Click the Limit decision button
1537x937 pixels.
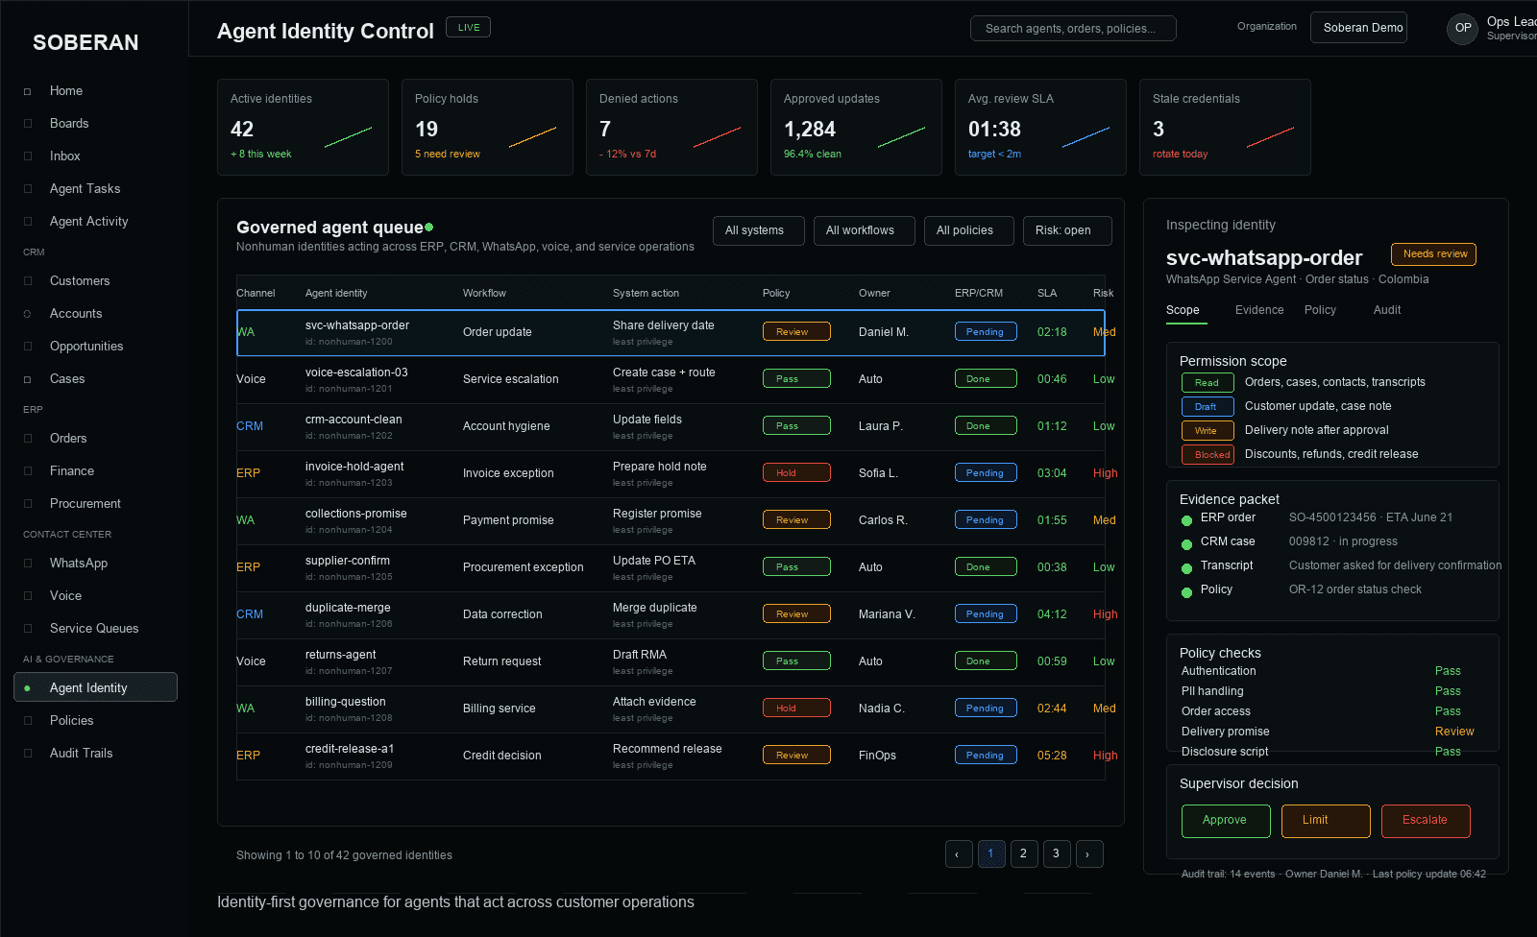[x=1326, y=821]
